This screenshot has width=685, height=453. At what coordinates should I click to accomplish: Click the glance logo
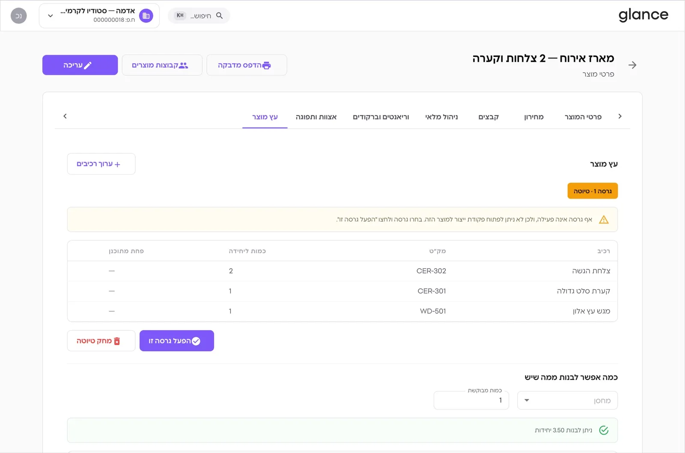pos(643,15)
